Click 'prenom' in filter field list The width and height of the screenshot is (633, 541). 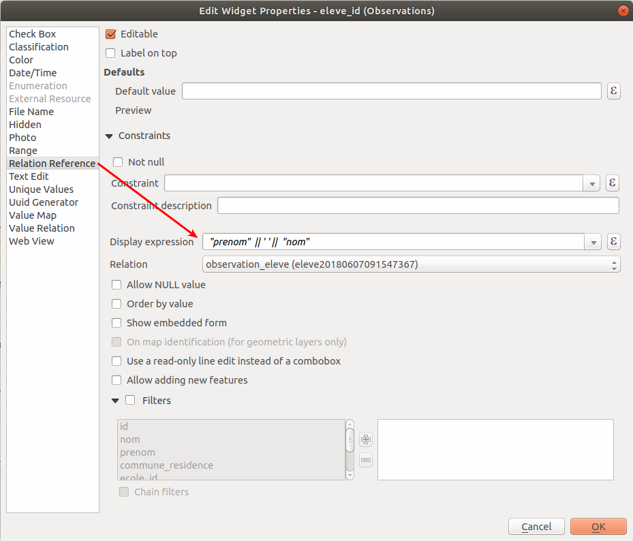[x=231, y=452]
